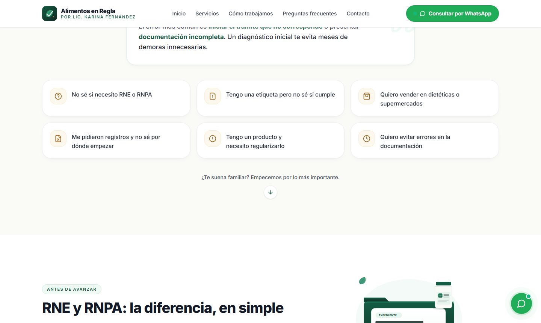Image resolution: width=541 pixels, height=323 pixels.
Task: Click the down arrow scroll icon
Action: coord(270,192)
